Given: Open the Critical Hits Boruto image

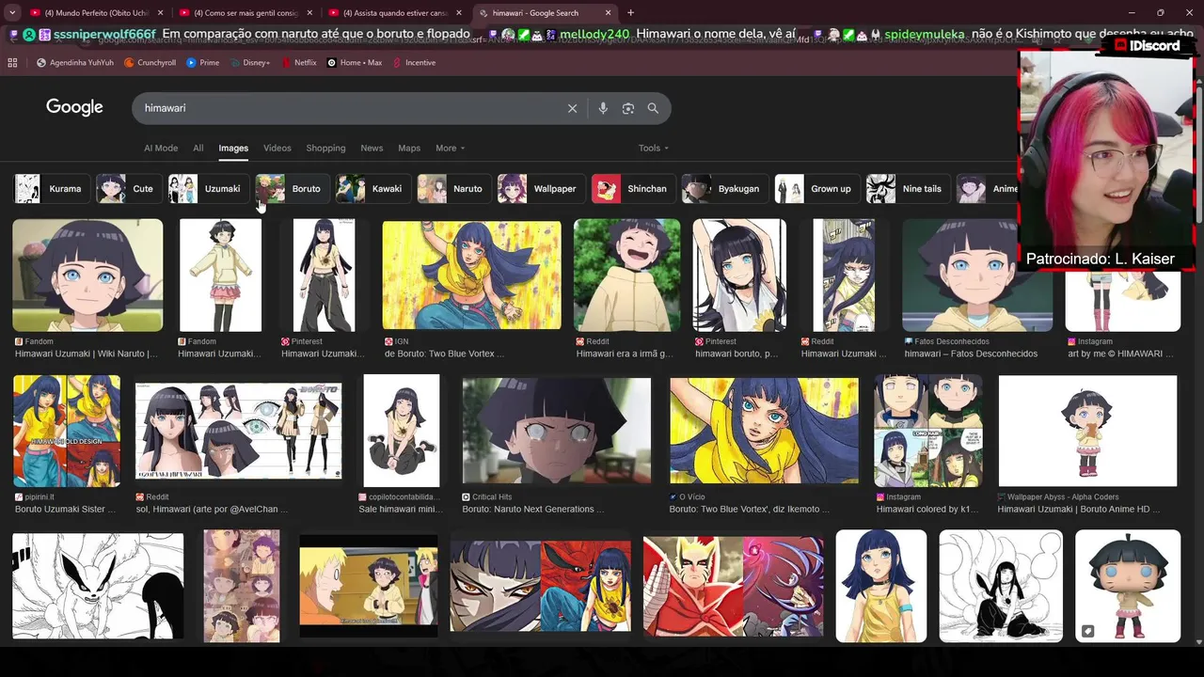Looking at the screenshot, I should (556, 431).
